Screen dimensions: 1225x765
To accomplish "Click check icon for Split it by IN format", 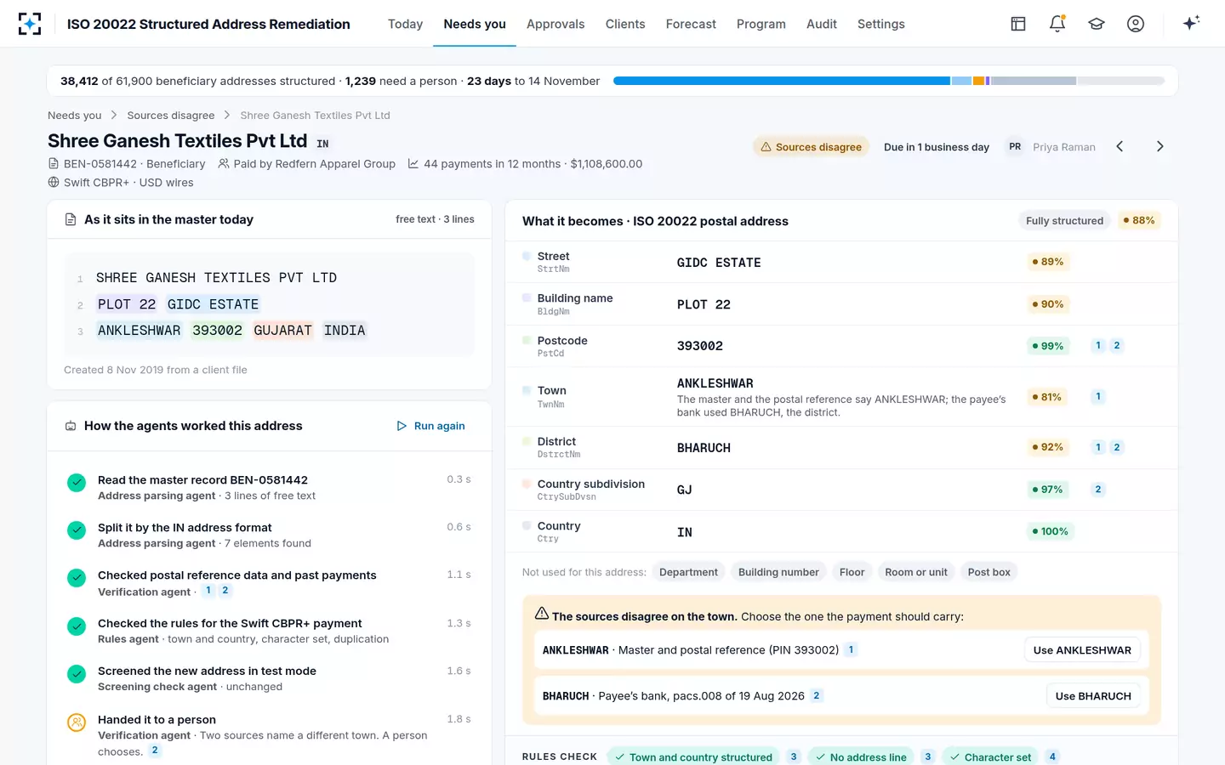I will [x=77, y=531].
